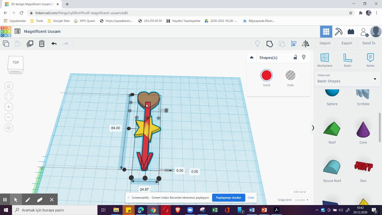Fit all in view

click(9, 96)
